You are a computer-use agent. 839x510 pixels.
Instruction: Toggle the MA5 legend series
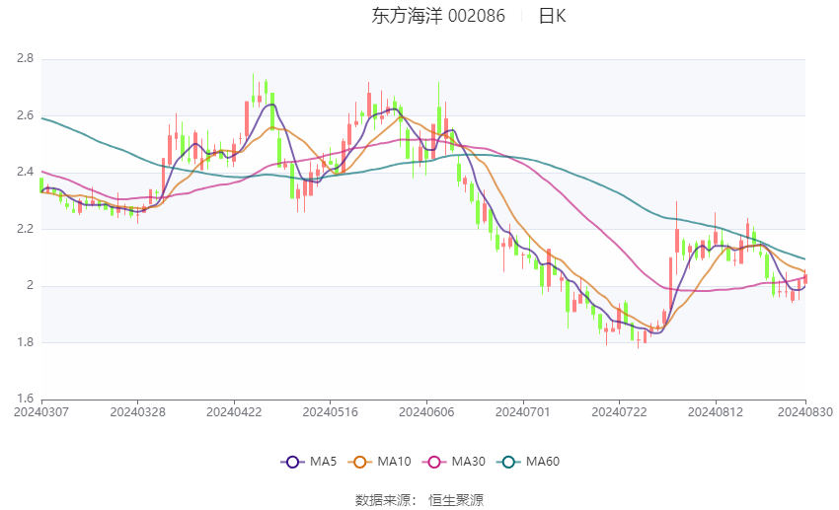click(309, 462)
